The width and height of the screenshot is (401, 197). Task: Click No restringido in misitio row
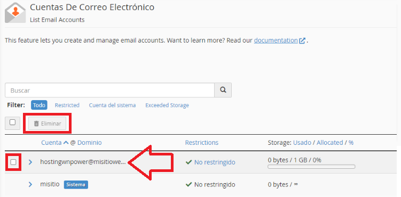(215, 184)
